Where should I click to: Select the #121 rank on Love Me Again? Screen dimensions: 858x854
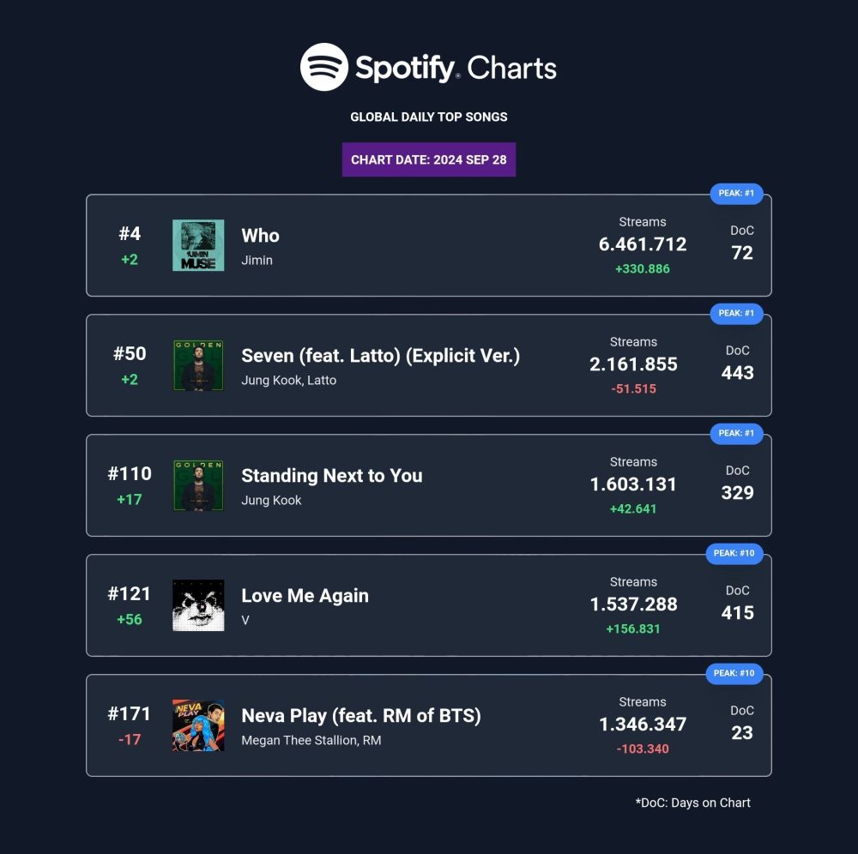pos(130,593)
